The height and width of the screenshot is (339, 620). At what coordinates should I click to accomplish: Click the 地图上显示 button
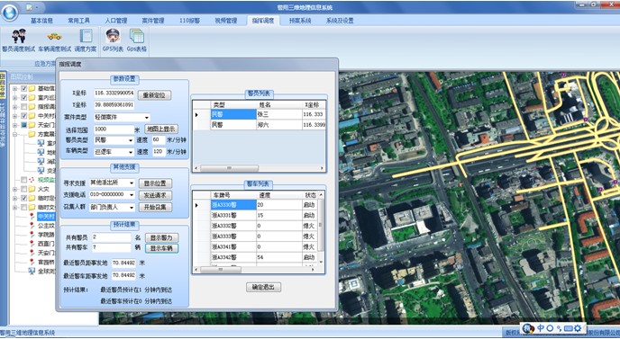click(x=161, y=129)
